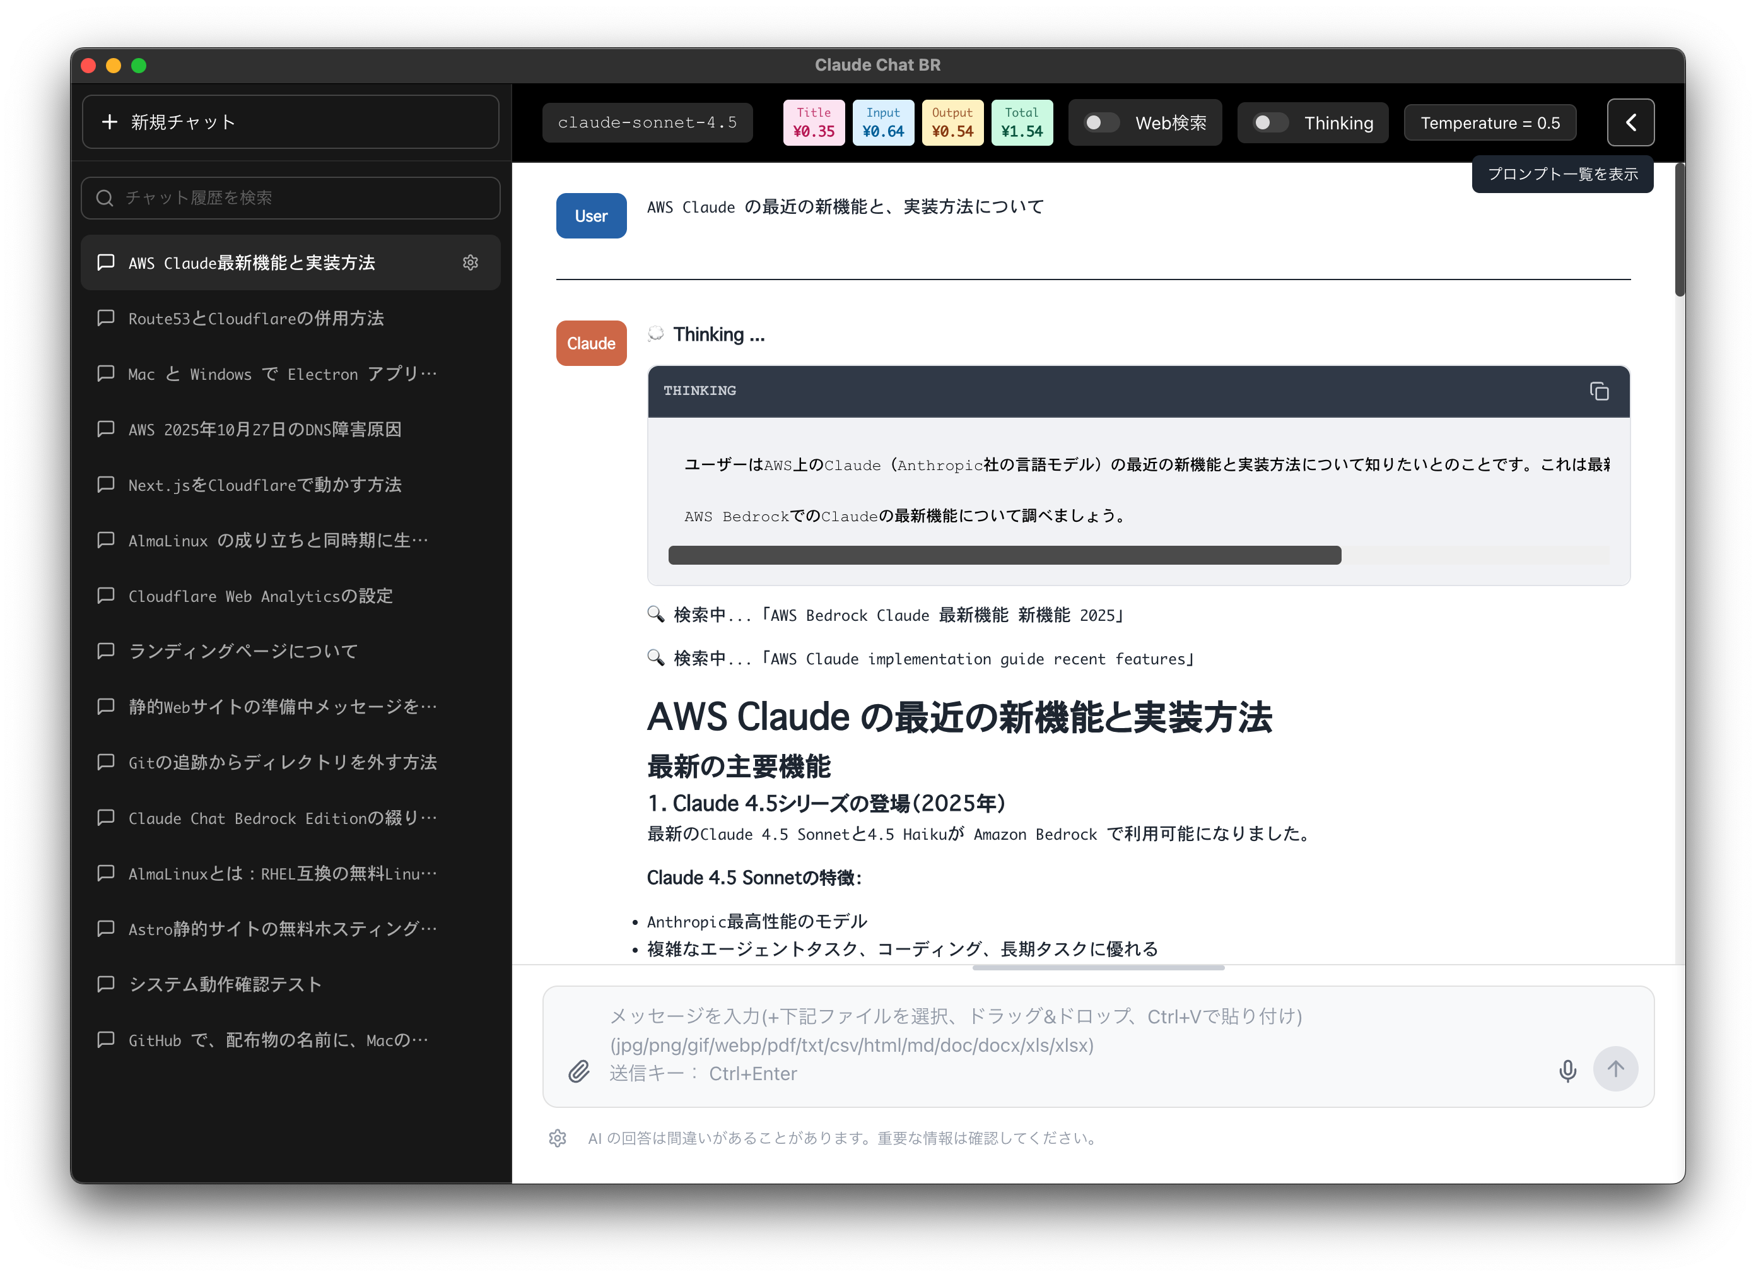Click the copy icon in THINKING block
This screenshot has height=1277, width=1756.
pos(1599,391)
